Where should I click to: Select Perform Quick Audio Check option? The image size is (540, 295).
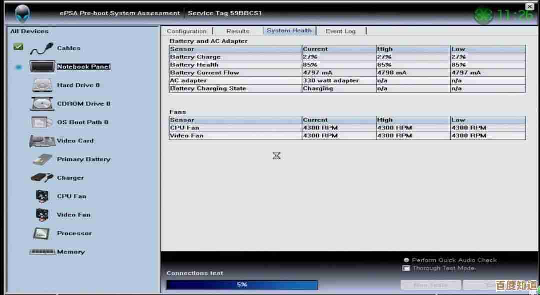click(406, 260)
